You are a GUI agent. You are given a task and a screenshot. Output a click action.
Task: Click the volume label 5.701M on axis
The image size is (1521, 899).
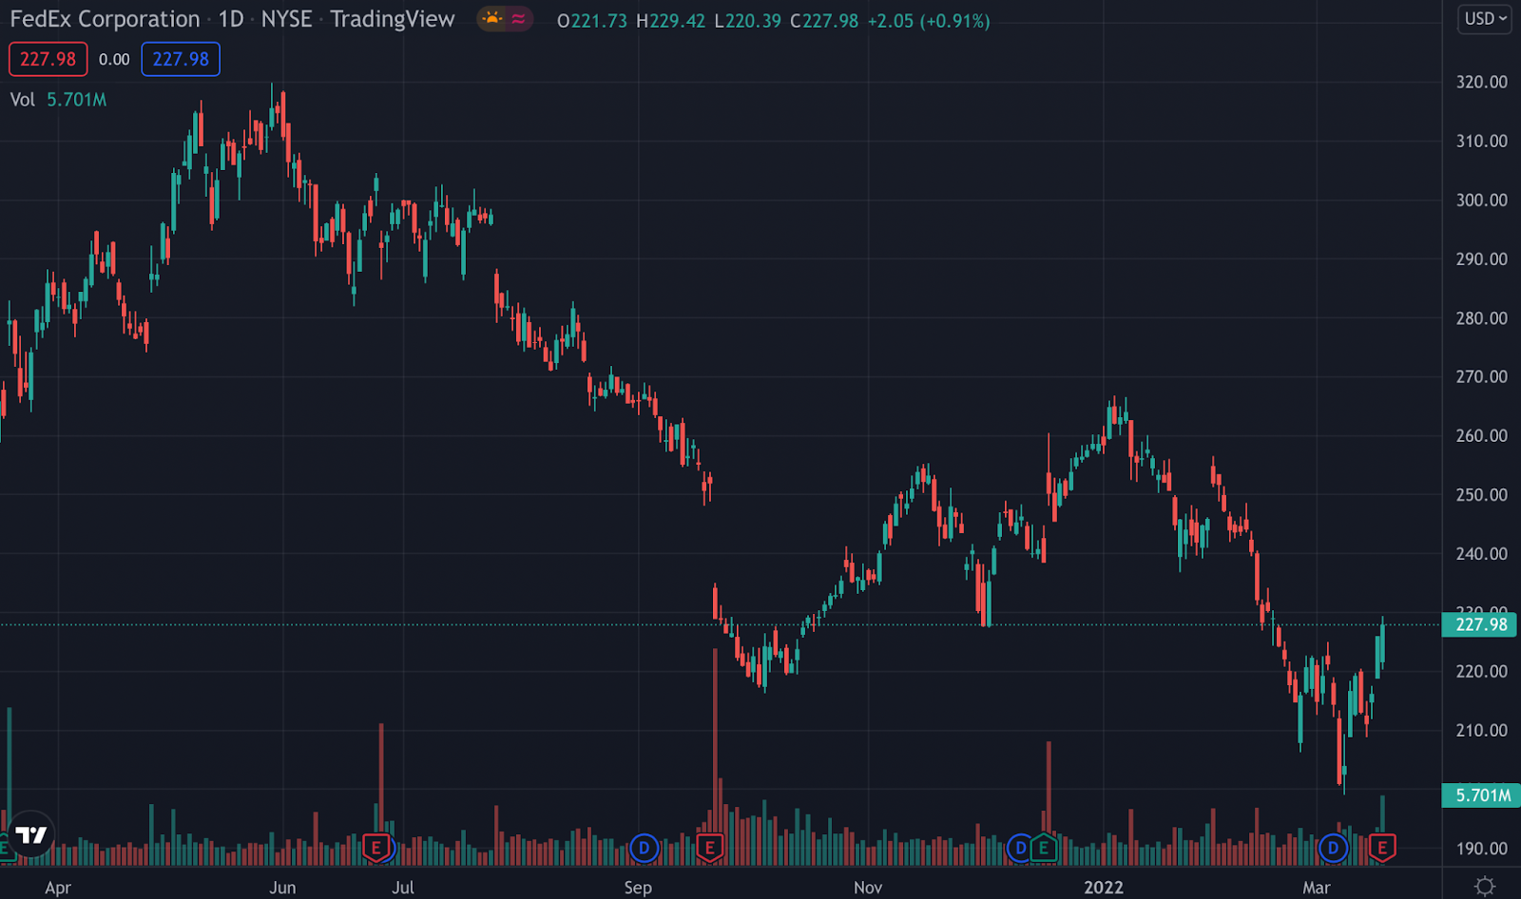[x=1479, y=794]
